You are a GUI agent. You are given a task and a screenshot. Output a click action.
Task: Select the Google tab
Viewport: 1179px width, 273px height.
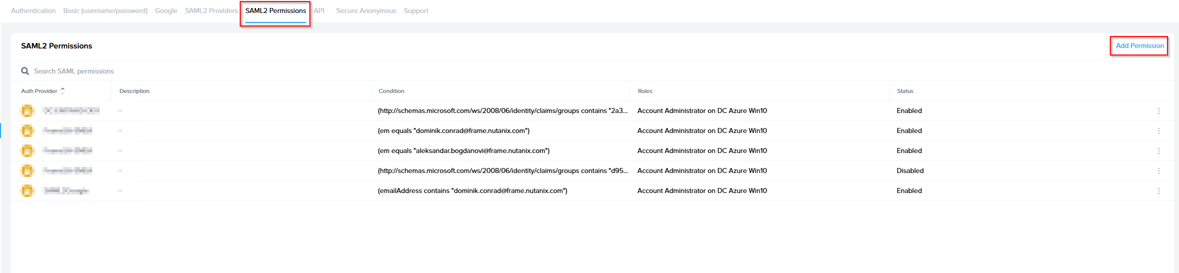[x=166, y=10]
